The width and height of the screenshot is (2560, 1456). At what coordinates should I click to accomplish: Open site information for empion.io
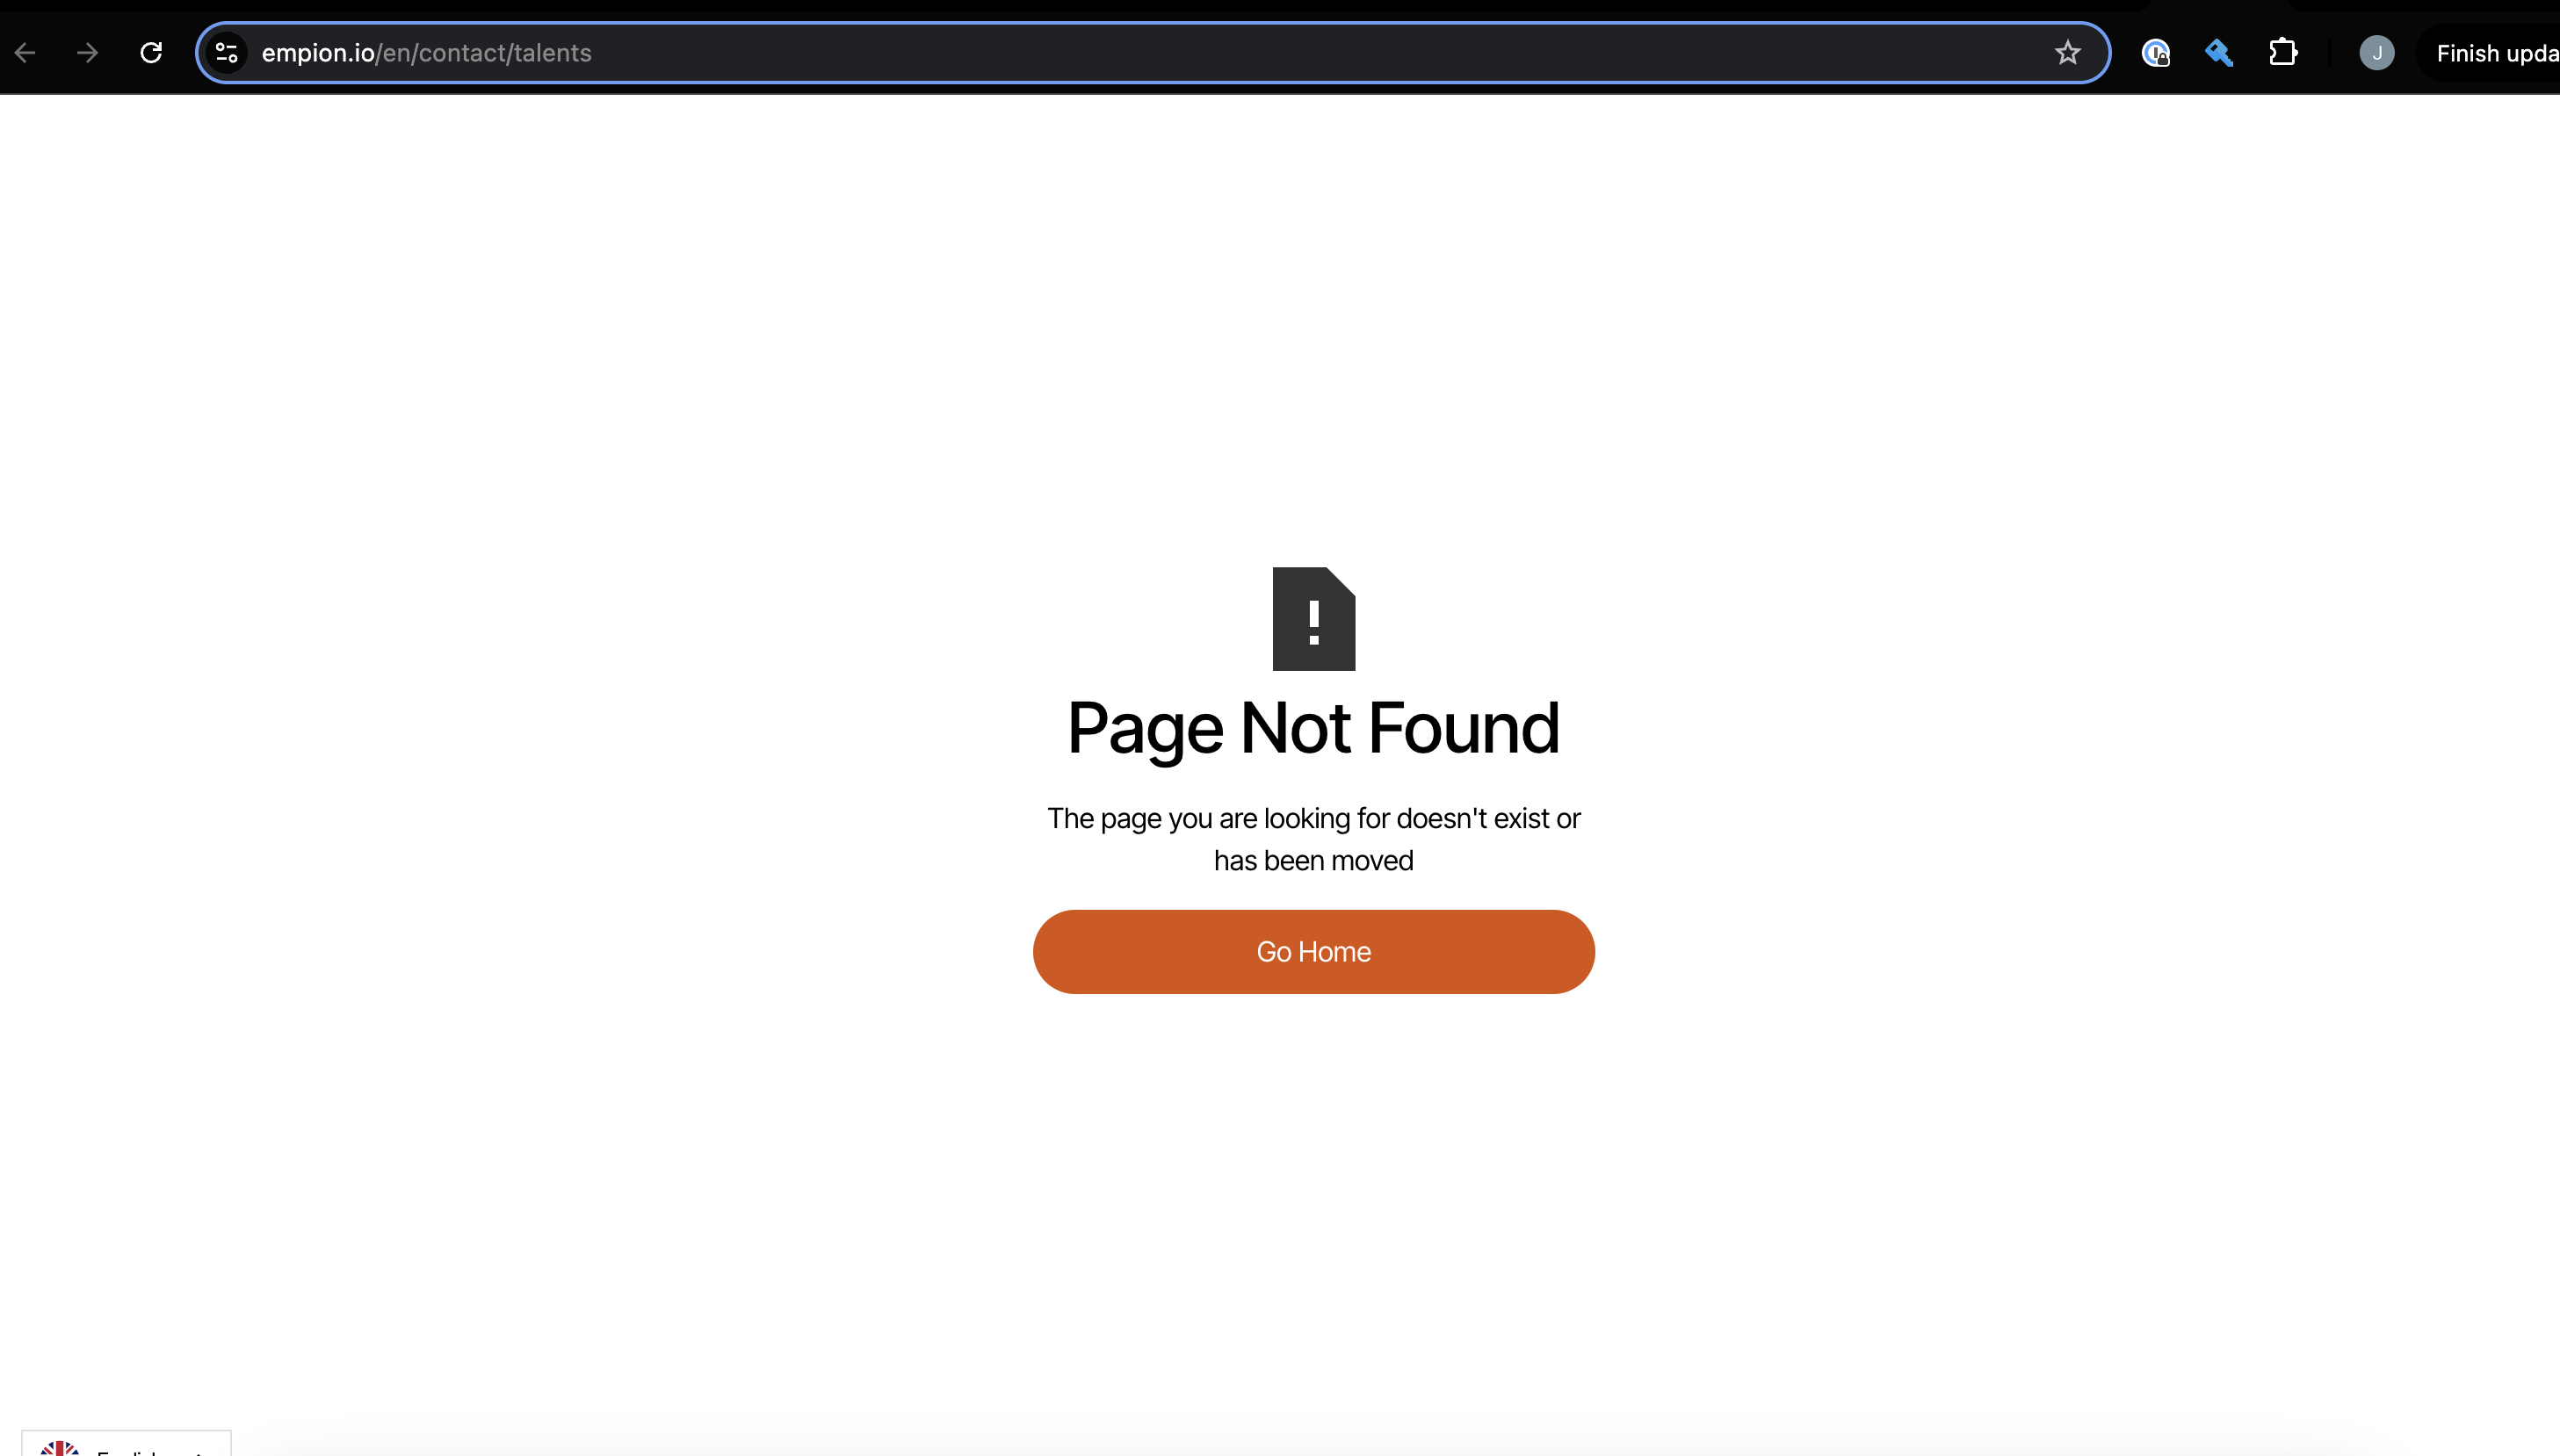(x=227, y=53)
